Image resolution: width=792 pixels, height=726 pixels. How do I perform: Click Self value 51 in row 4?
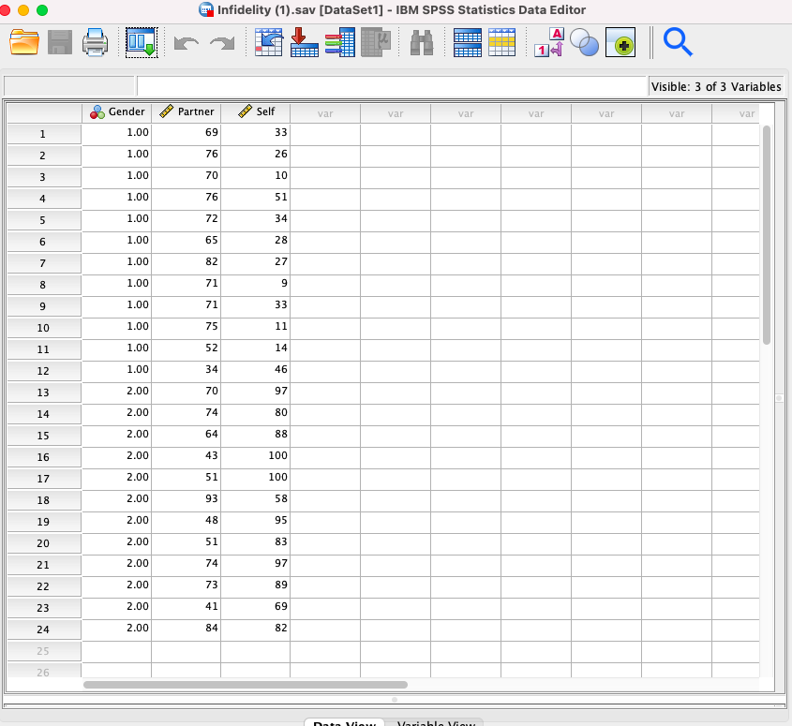pyautogui.click(x=256, y=198)
